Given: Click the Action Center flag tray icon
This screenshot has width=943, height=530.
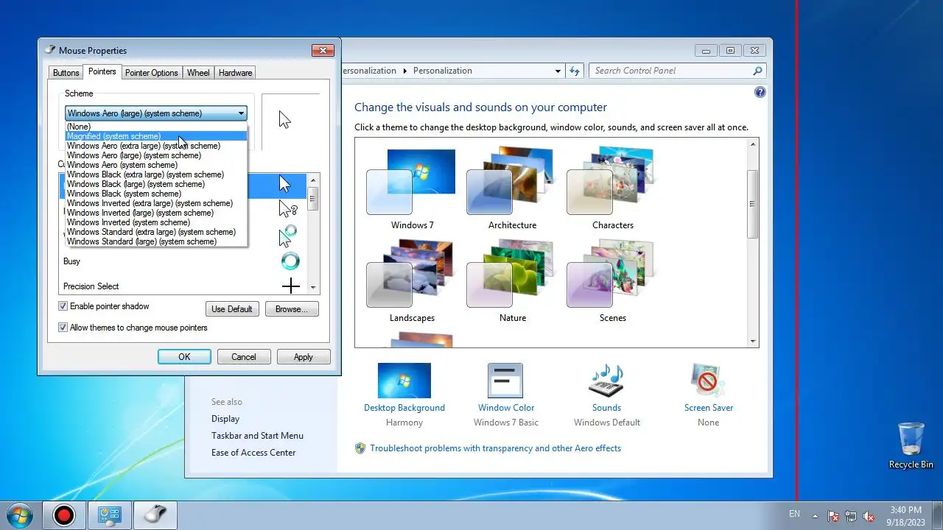Looking at the screenshot, I should pos(833,516).
